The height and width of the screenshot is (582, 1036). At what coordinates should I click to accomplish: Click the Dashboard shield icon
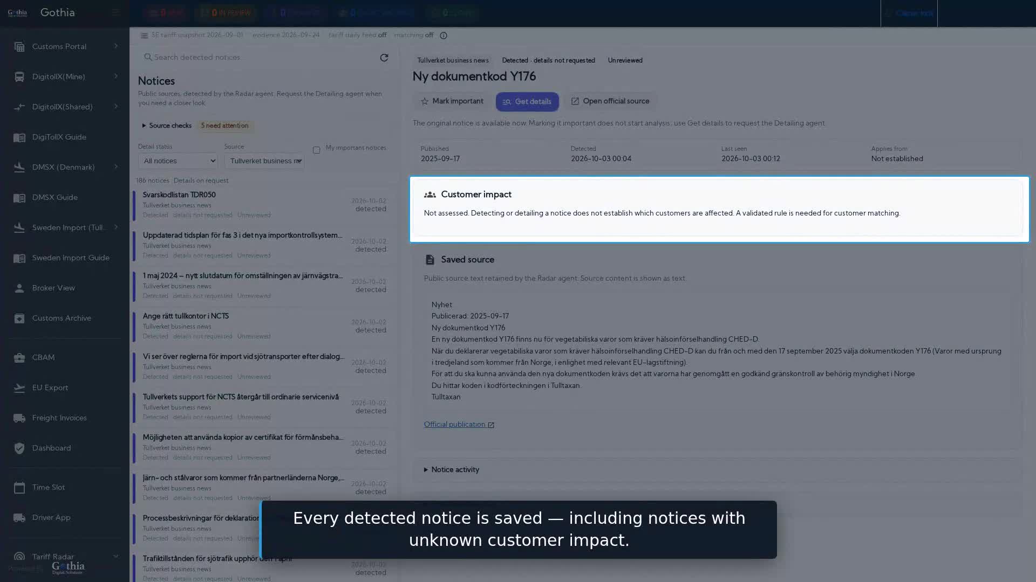click(x=19, y=448)
